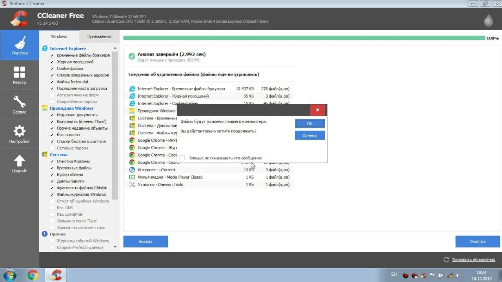Open CCleaner icon in the taskbar
502x282 pixels.
55,274
